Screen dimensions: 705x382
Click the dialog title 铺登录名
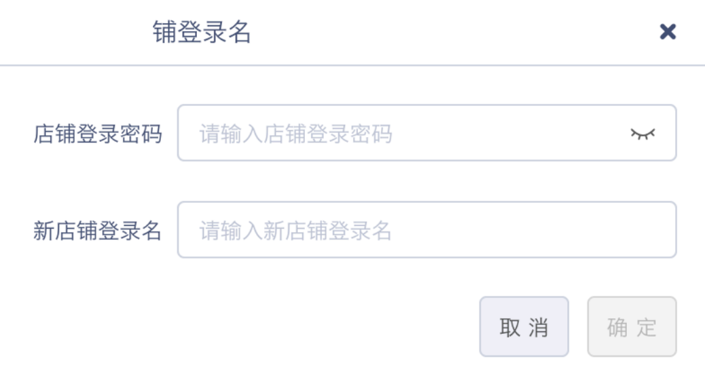tap(202, 33)
